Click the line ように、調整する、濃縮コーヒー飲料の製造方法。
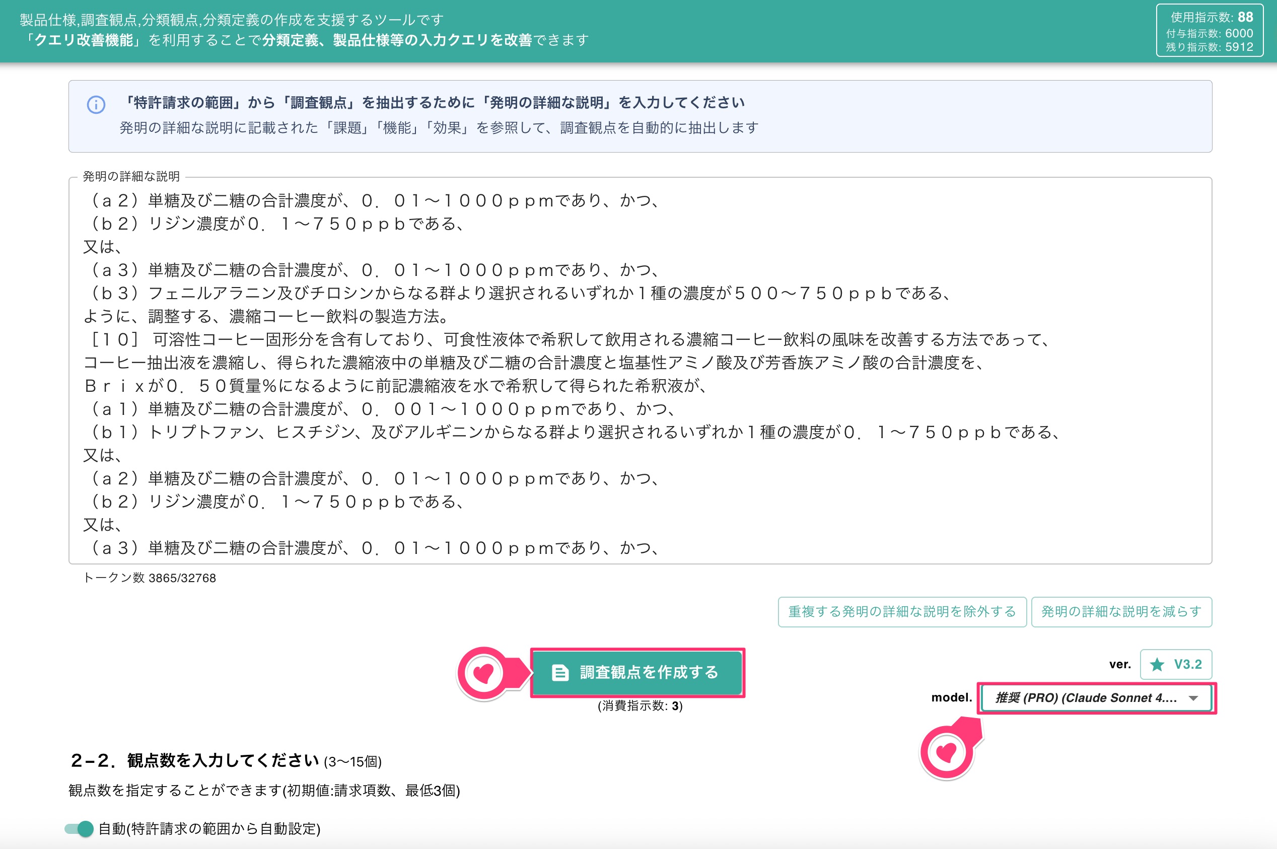This screenshot has height=849, width=1277. [x=265, y=316]
